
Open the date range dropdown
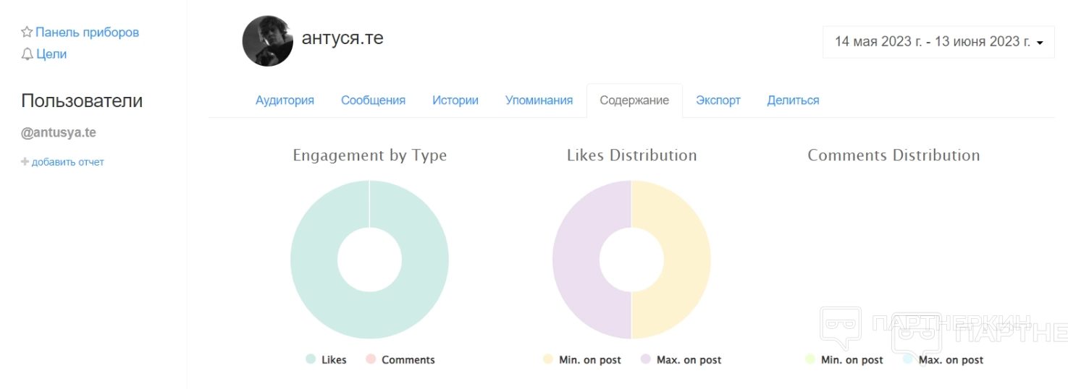point(938,42)
